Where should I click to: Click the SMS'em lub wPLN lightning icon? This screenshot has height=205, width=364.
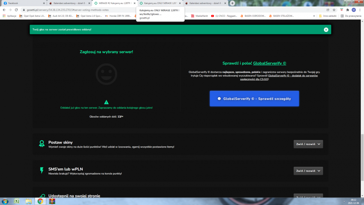click(x=42, y=170)
